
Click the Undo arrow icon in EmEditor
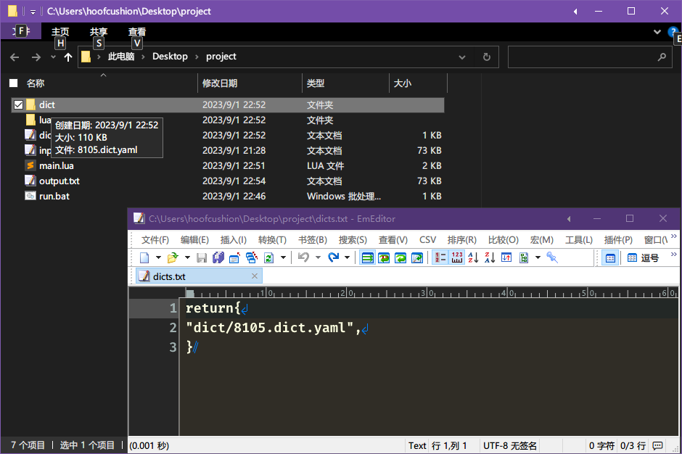[303, 258]
